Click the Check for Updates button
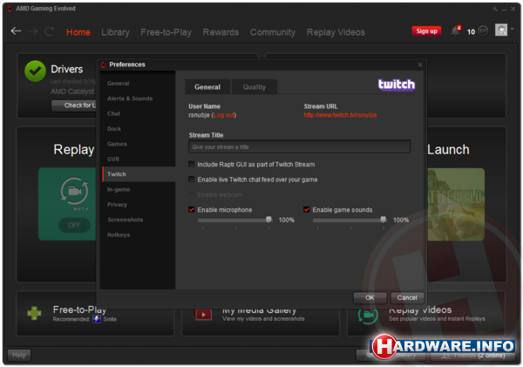Screen dimensions: 523x367 [74, 105]
